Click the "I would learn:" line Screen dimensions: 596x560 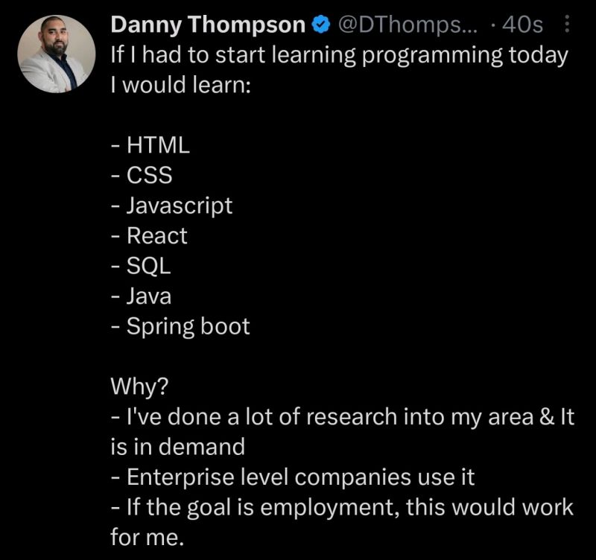click(x=181, y=85)
